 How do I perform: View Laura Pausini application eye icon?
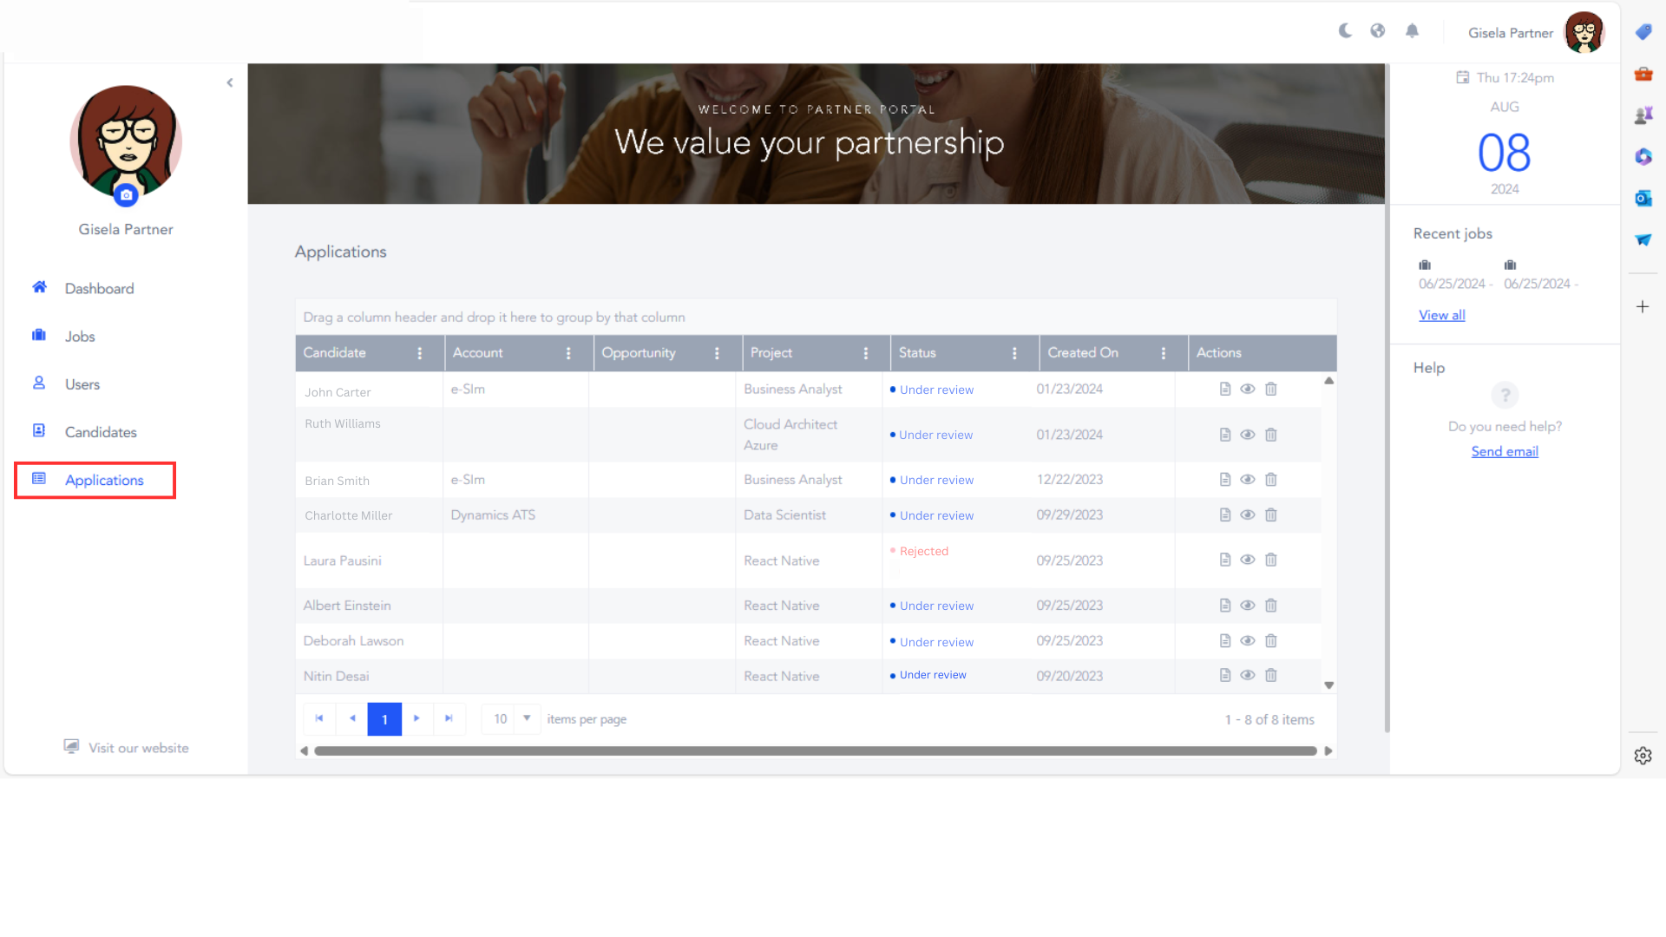click(x=1248, y=560)
